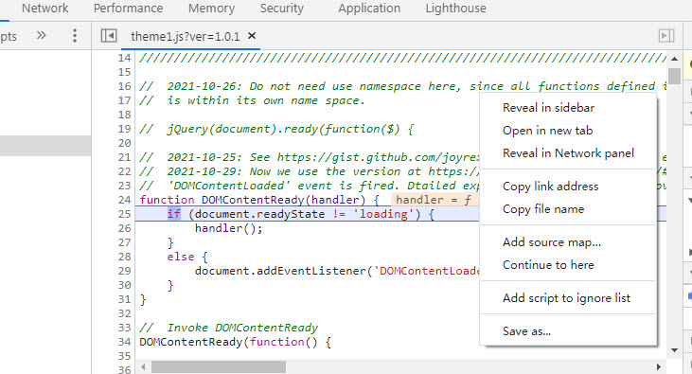The height and width of the screenshot is (374, 692).
Task: Show the debugger sidebar panel icon
Action: (x=666, y=35)
